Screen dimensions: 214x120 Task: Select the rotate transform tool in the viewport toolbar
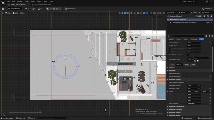pos(125,13)
